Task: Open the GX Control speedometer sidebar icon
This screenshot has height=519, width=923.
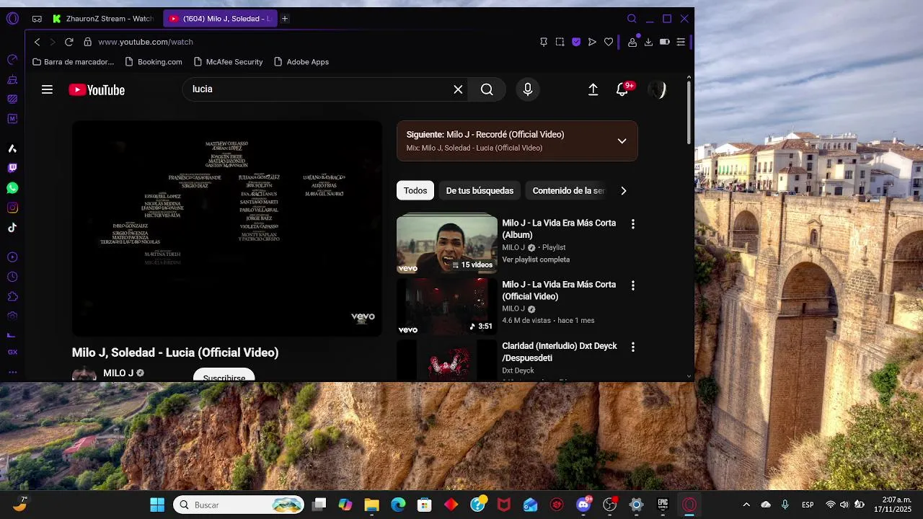Action: coord(12,60)
